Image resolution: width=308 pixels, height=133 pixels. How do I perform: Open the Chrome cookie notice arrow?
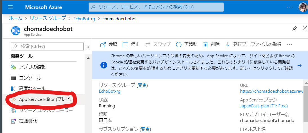click(300, 66)
